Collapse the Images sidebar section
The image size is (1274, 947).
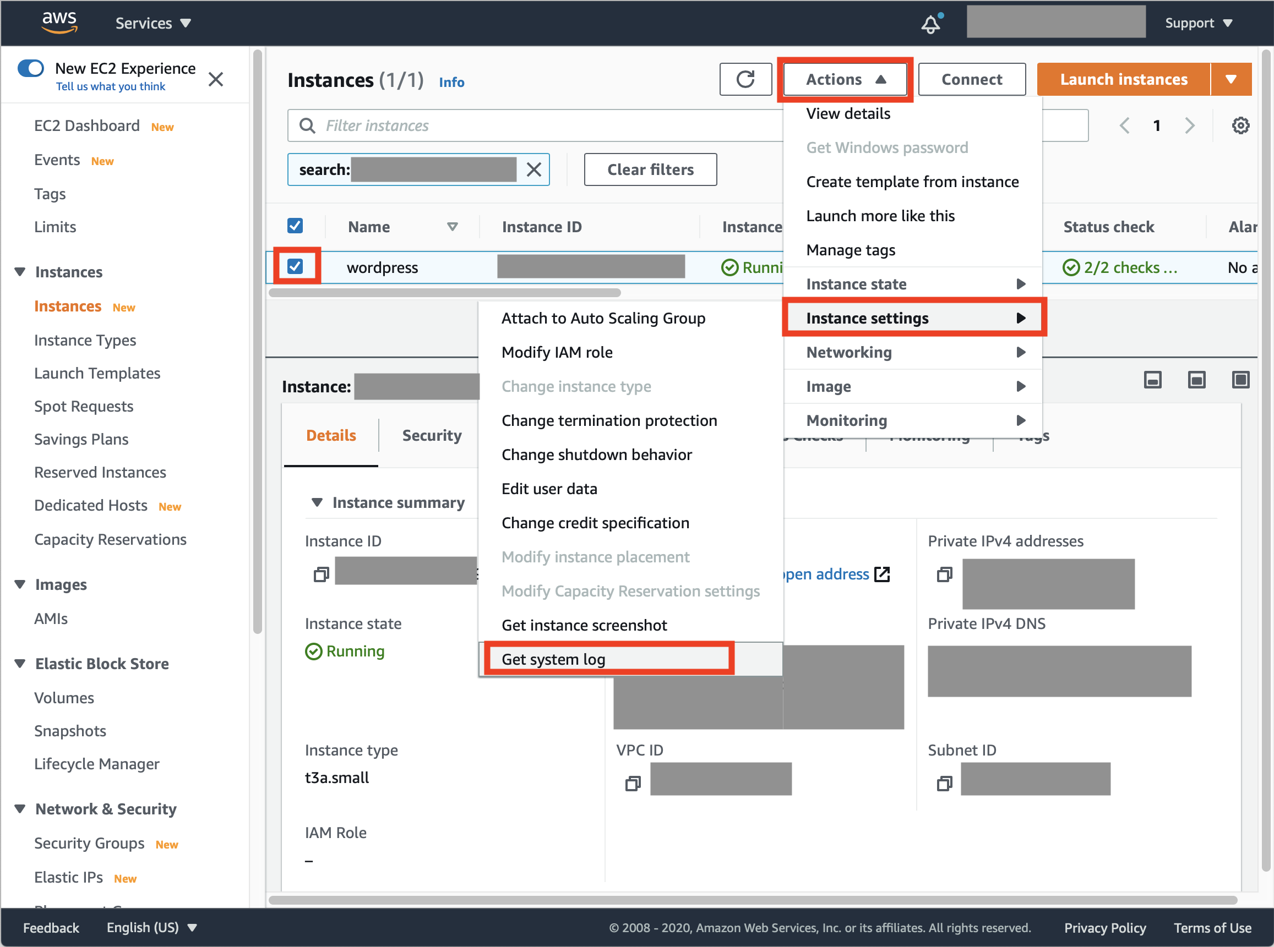tap(20, 585)
